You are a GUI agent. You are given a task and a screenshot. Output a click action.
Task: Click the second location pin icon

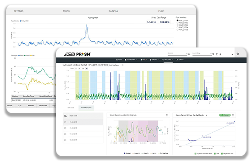[217, 54]
